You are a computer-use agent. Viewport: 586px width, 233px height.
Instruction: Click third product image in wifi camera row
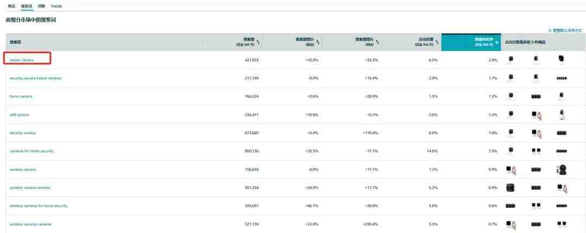point(562,115)
